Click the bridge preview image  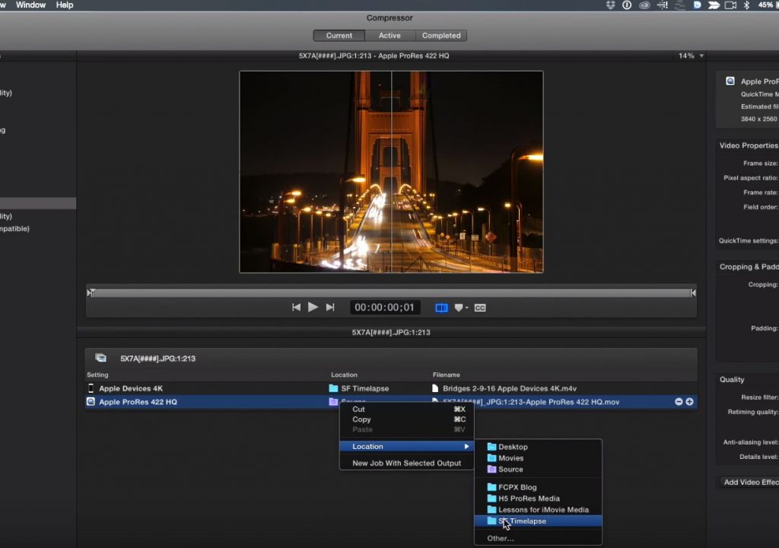click(392, 172)
